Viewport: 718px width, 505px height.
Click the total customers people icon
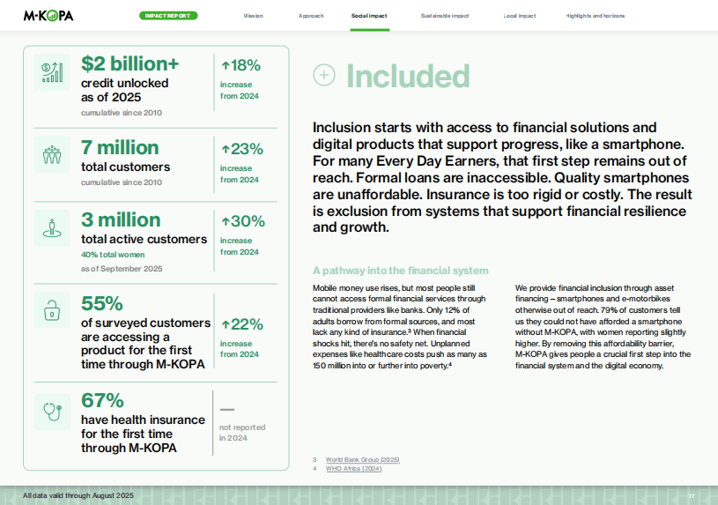pos(51,155)
